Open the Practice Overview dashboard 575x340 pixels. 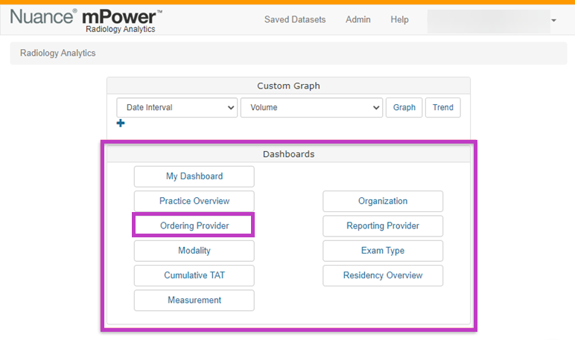click(194, 201)
